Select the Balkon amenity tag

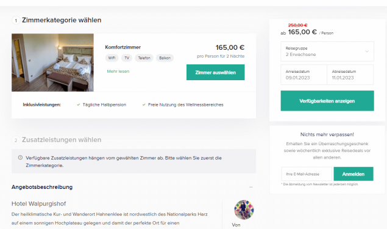[x=165, y=58]
